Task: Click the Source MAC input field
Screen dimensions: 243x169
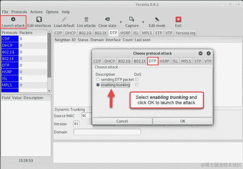Action: [87, 116]
